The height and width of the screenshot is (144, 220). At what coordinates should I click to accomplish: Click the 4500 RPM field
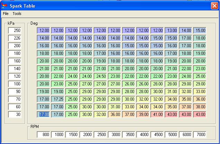pos(157,134)
